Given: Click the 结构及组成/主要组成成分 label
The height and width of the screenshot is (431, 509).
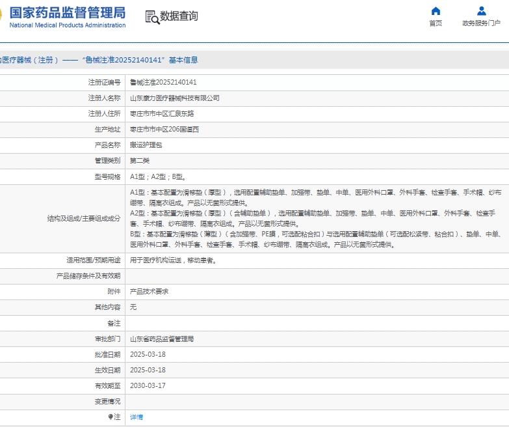Looking at the screenshot, I should tap(84, 219).
